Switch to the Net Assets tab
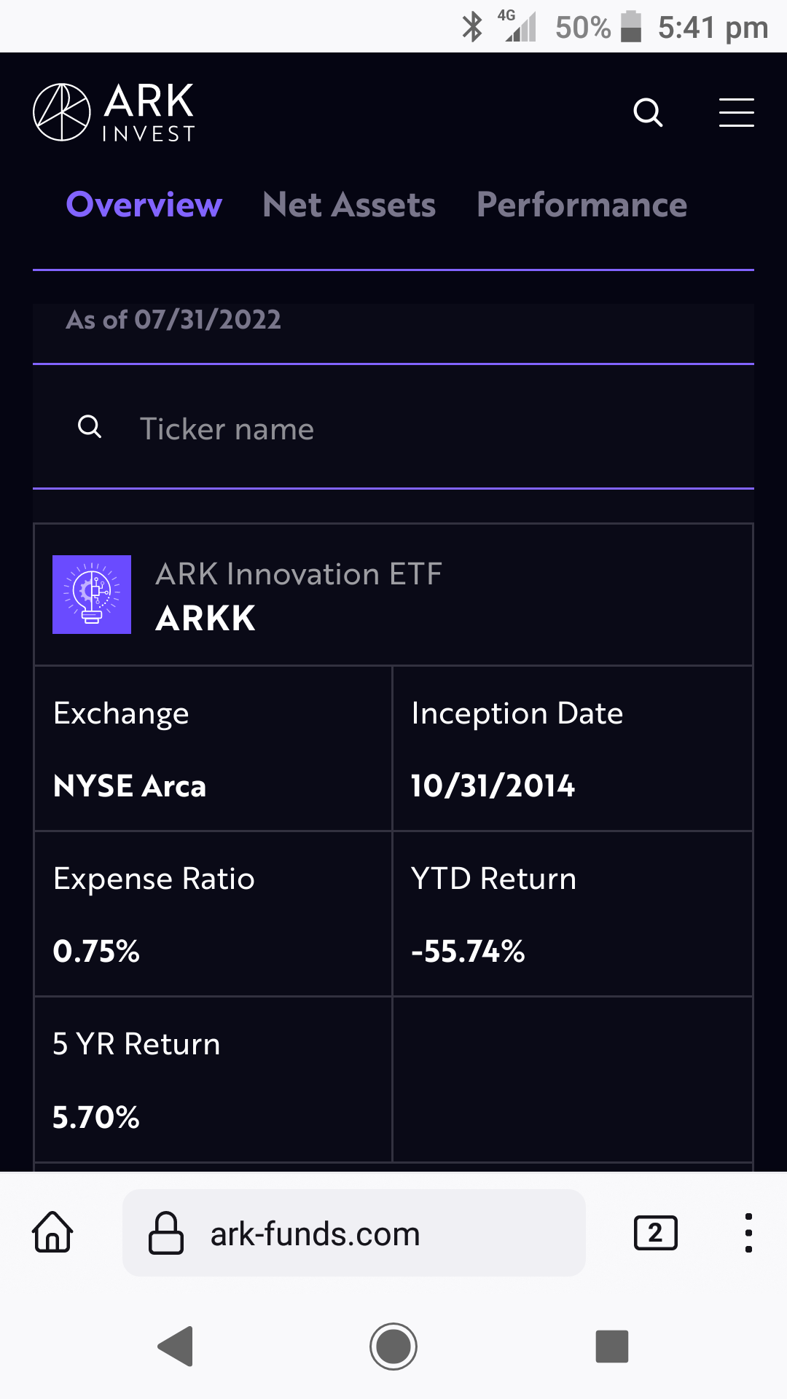787x1399 pixels. point(349,205)
